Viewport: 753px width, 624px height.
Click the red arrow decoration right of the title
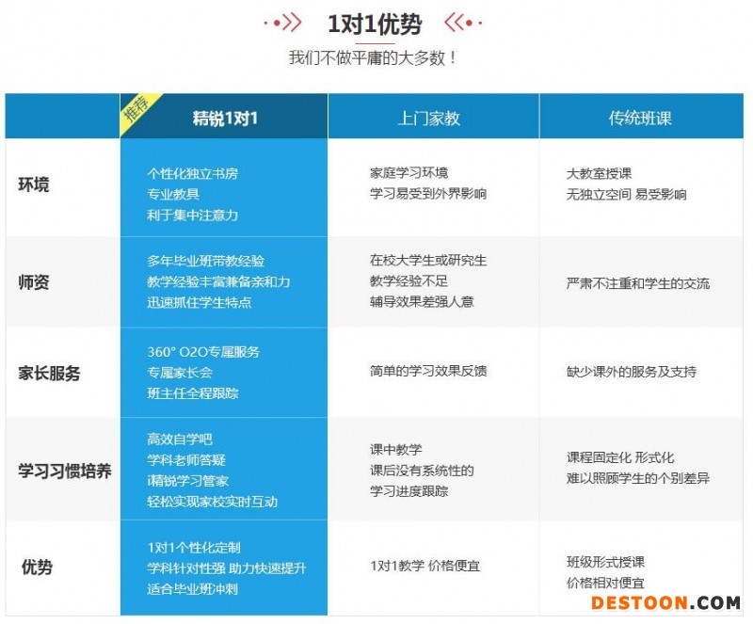[463, 24]
